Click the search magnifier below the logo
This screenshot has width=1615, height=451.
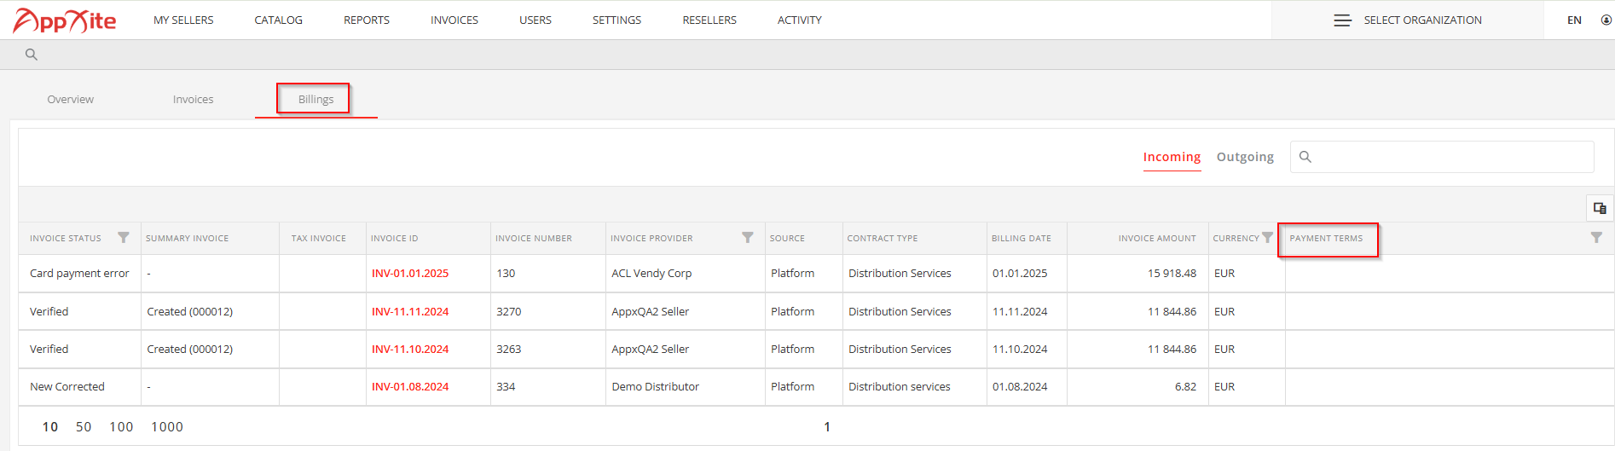[32, 55]
